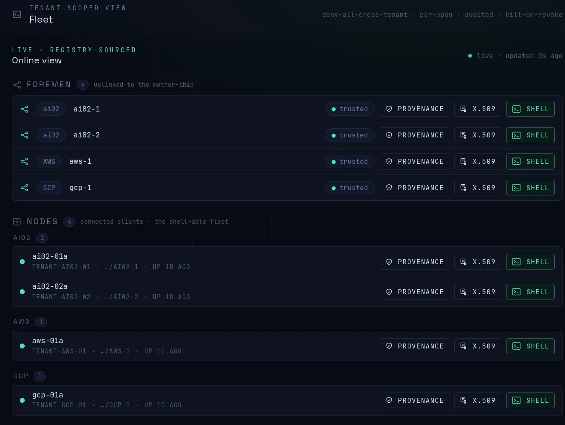View provenance for foreman ai02-1
The image size is (565, 425).
pyautogui.click(x=414, y=109)
